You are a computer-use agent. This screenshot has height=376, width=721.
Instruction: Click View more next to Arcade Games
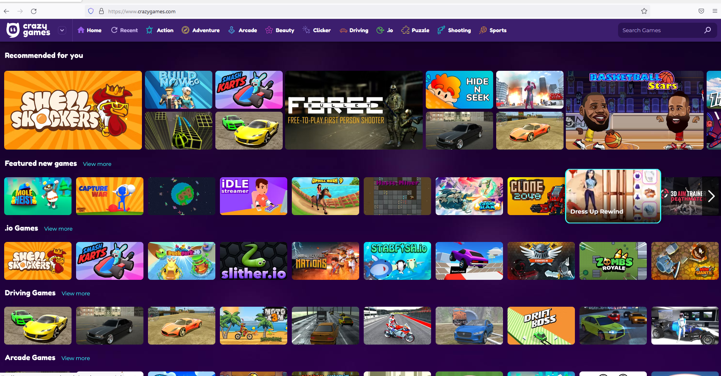coord(76,358)
